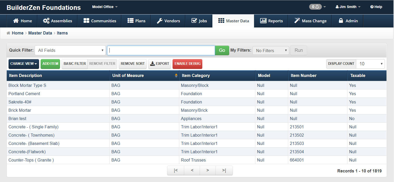Sort by Unit of Measure column arrows
Screen dimensions: 394x182
(176, 76)
